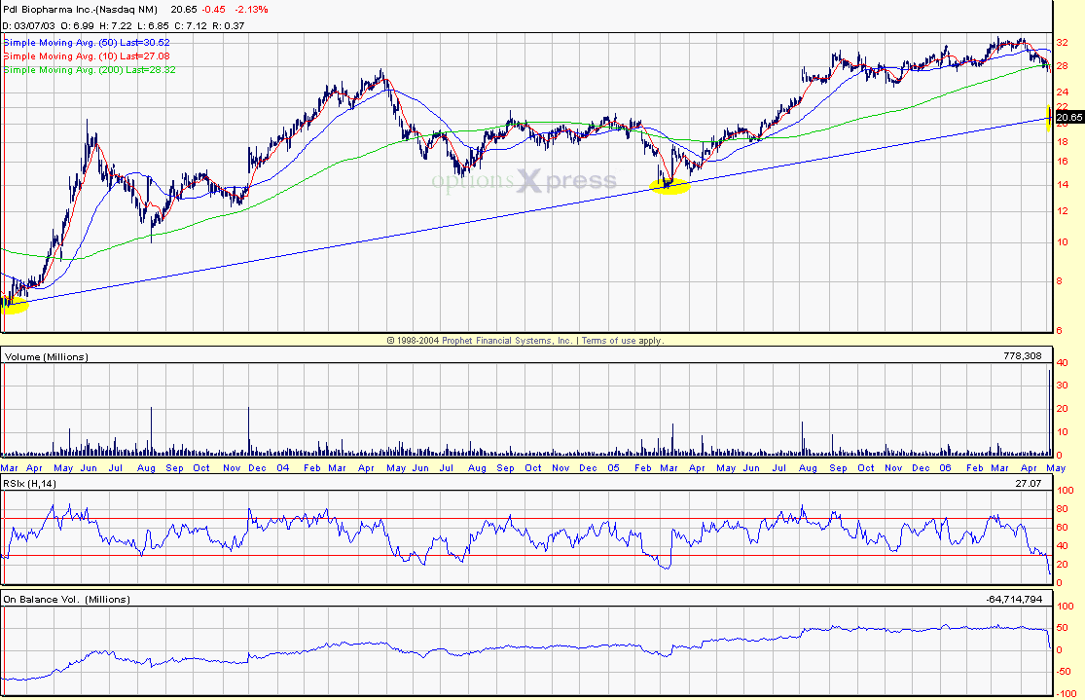Click the Simple Moving Avg. (50) legend entry
The width and height of the screenshot is (1085, 700).
(x=88, y=42)
